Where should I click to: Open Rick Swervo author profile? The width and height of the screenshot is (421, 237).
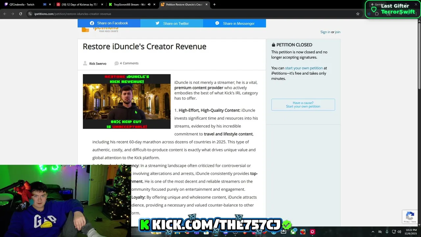98,64
